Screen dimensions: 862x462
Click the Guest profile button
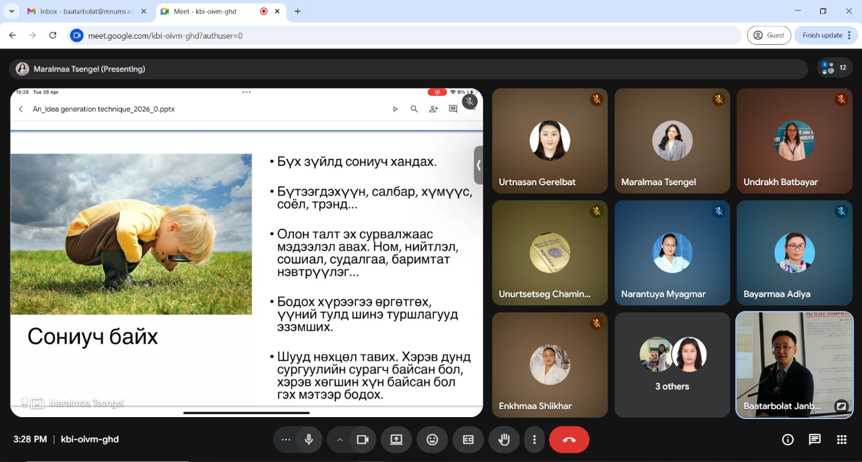[769, 36]
